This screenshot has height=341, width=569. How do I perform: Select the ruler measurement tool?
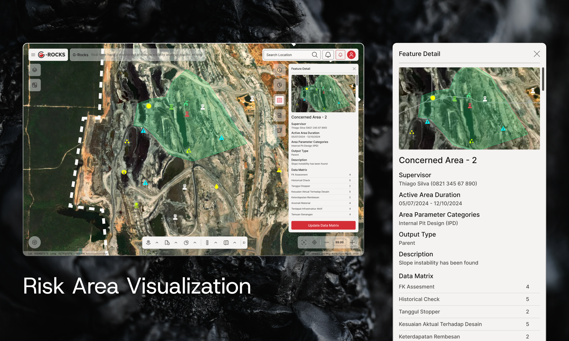point(207,243)
